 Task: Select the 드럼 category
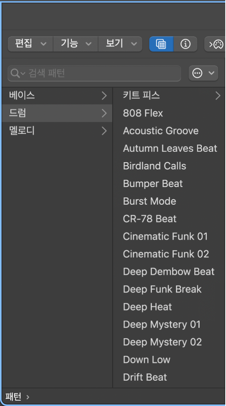point(57,113)
